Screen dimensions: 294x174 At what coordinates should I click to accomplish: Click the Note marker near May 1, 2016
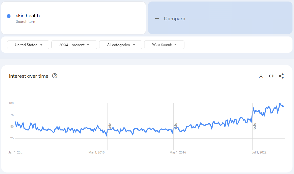pos(176,127)
